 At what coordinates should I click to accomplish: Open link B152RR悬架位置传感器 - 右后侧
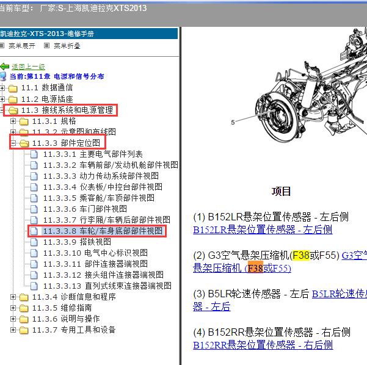(x=263, y=345)
